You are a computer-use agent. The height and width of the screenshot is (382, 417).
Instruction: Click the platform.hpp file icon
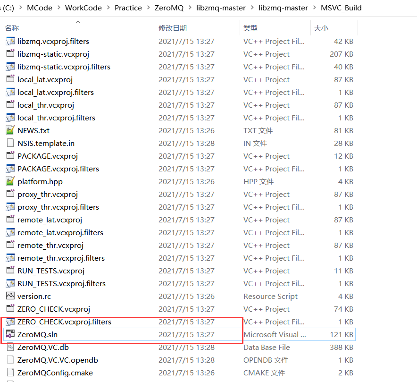point(10,181)
